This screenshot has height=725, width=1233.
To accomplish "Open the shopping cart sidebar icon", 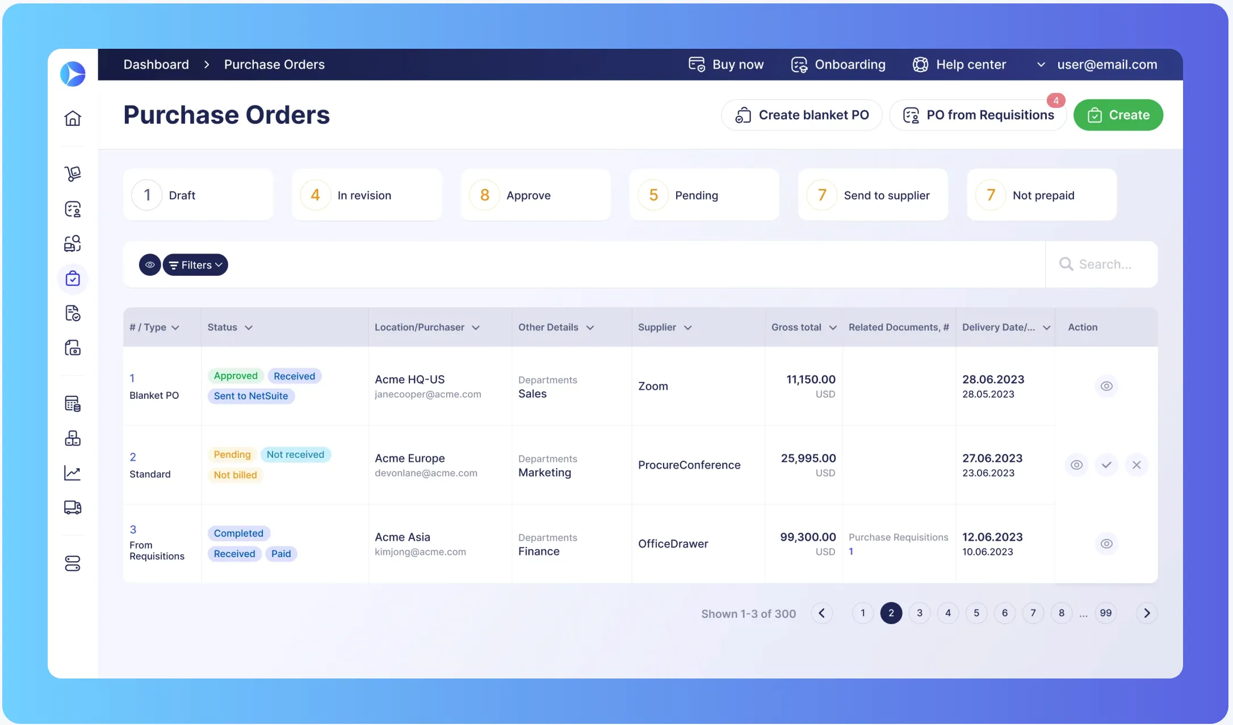I will click(x=73, y=174).
